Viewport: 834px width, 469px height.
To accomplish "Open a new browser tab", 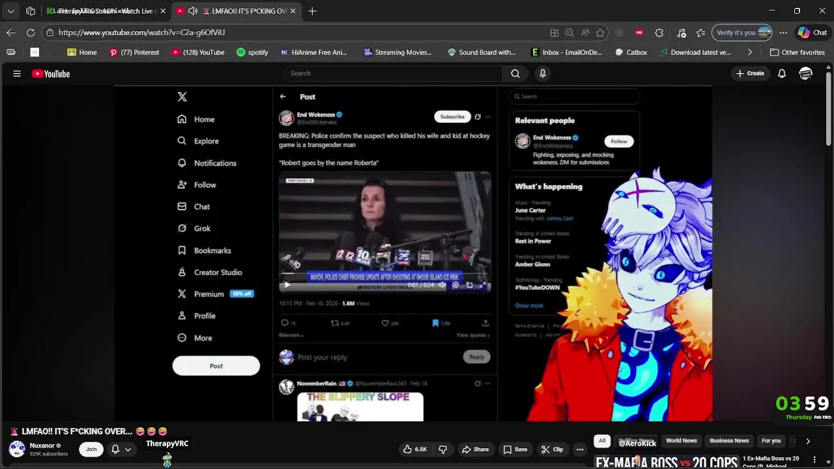I will (x=312, y=11).
